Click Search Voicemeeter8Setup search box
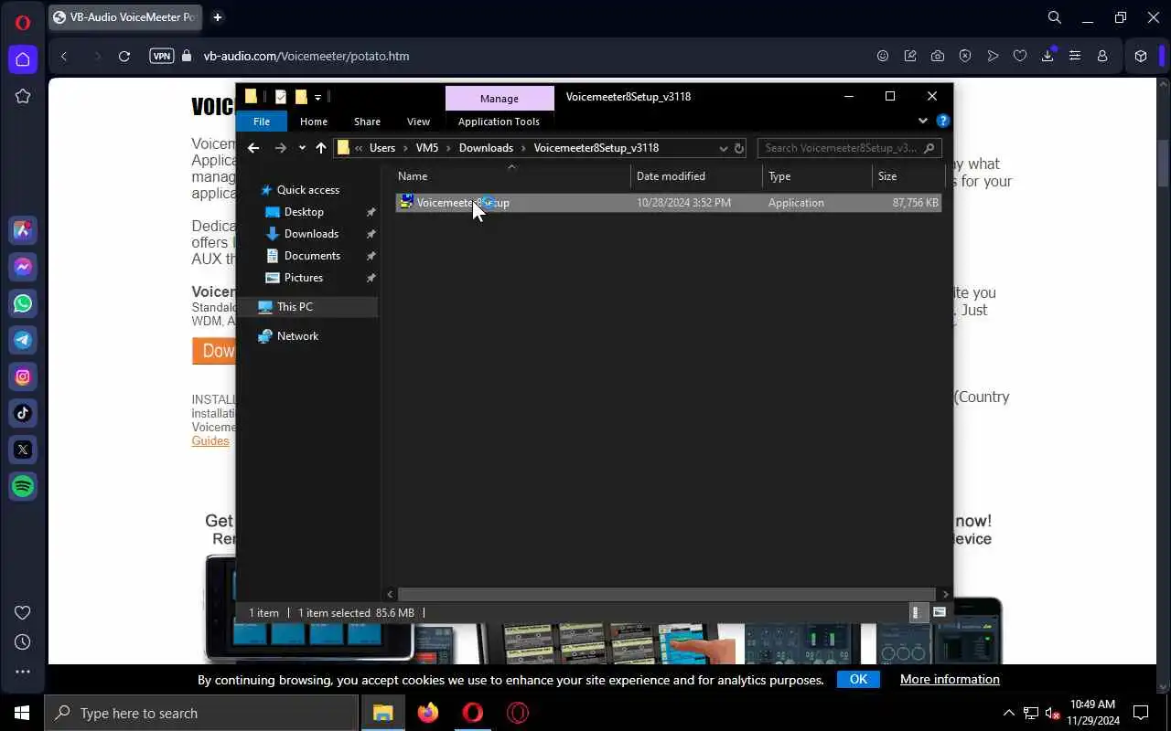 click(849, 148)
